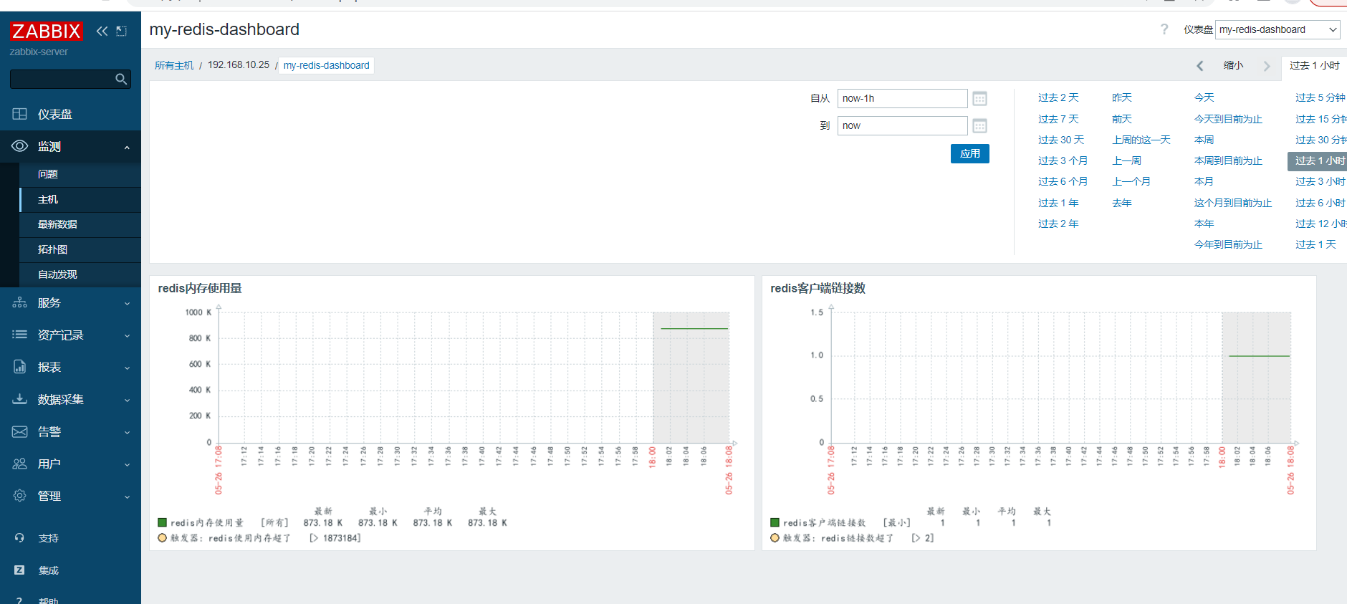Expand the 管理 administration menu
The image size is (1347, 604).
[70, 496]
